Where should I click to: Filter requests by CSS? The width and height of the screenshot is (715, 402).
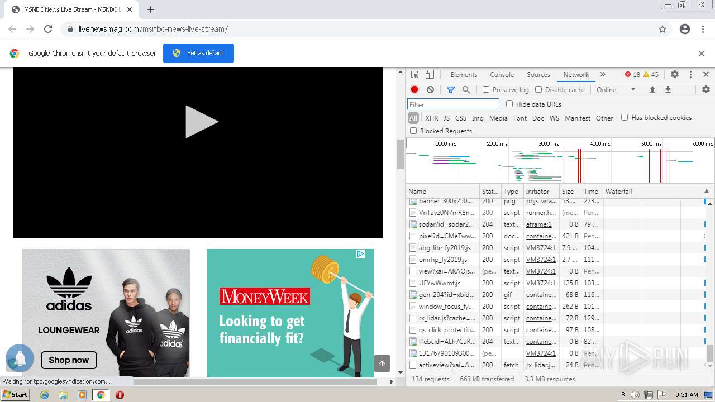click(461, 118)
